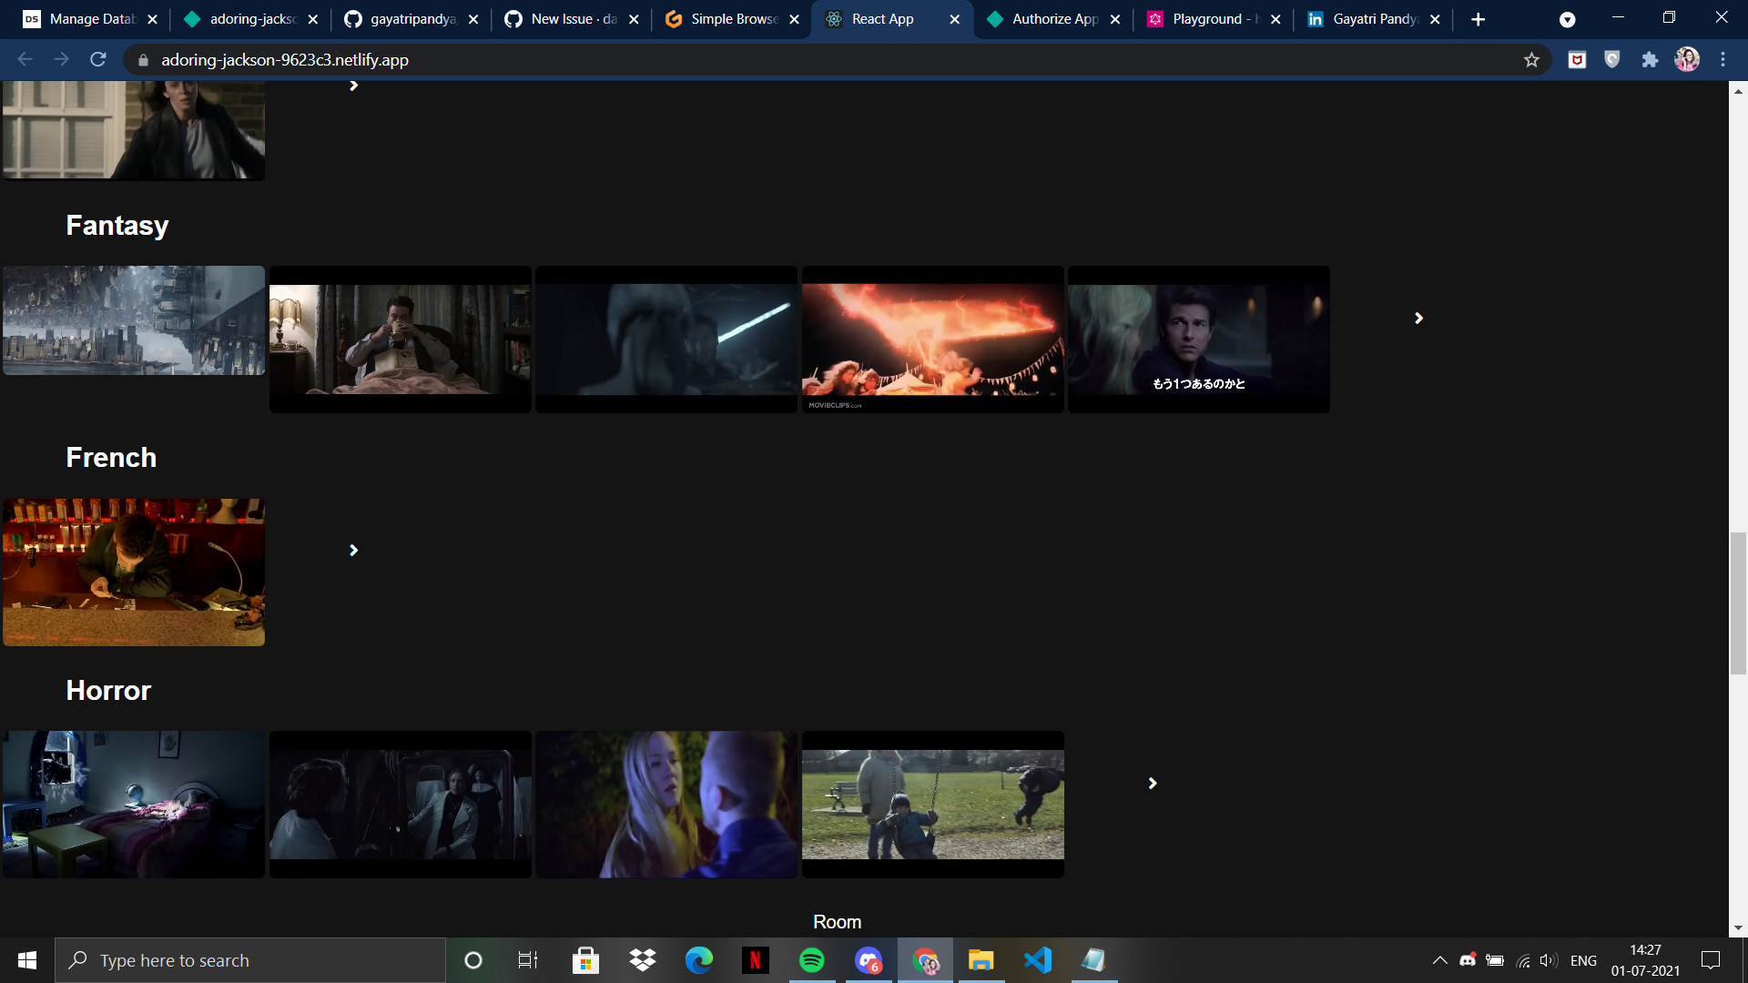
Task: Select the playground swing Horror thumbnail
Action: pos(932,805)
